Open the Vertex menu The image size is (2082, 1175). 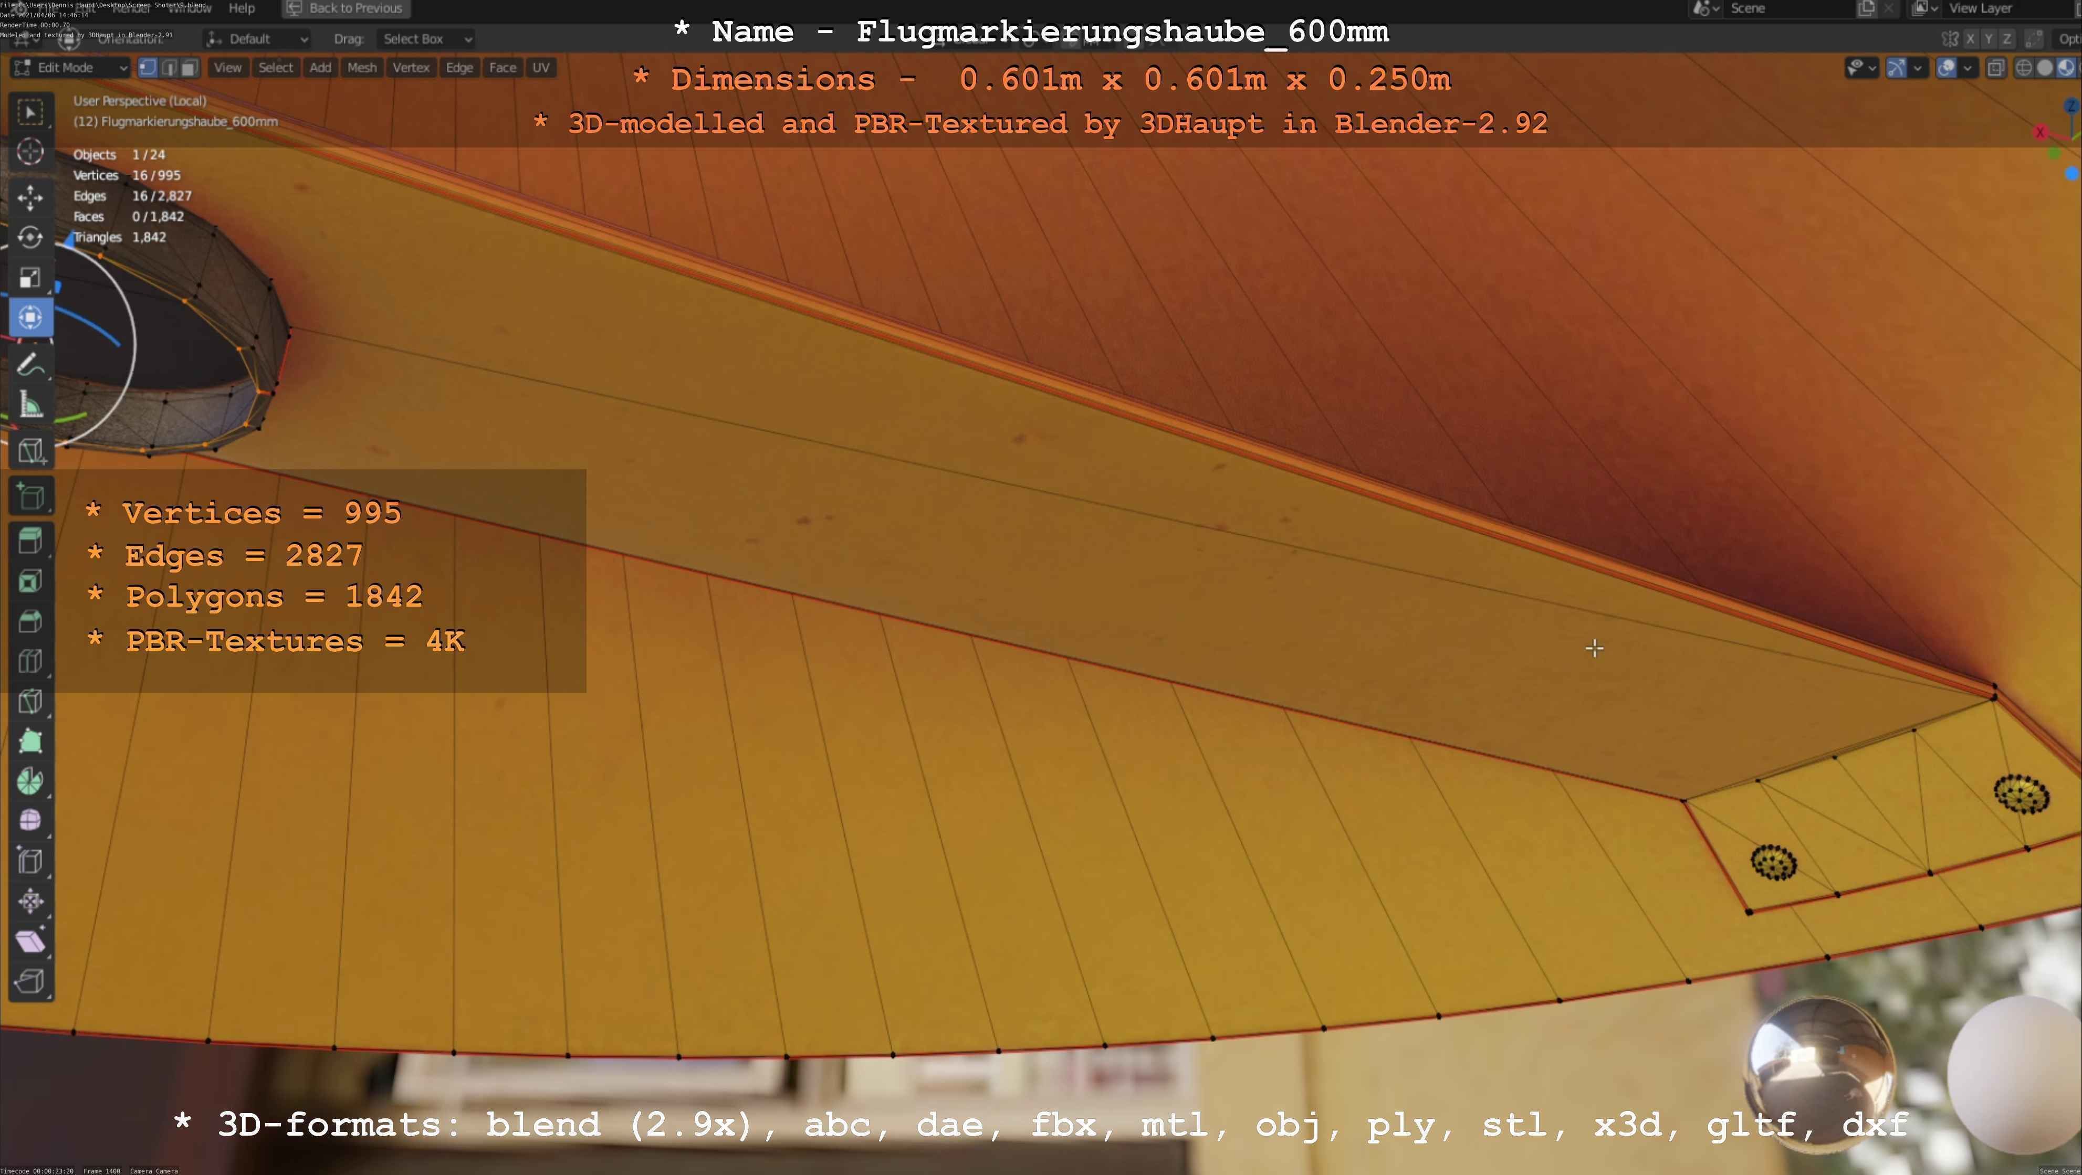click(x=411, y=68)
